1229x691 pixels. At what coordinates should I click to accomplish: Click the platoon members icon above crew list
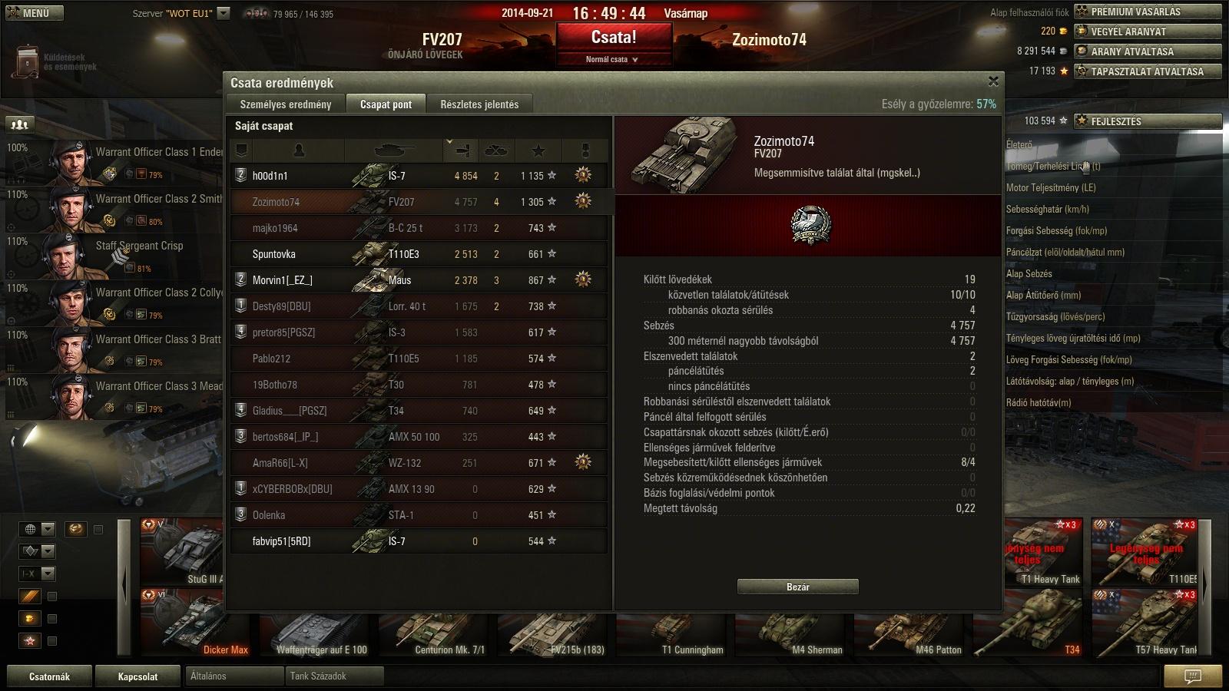[20, 124]
